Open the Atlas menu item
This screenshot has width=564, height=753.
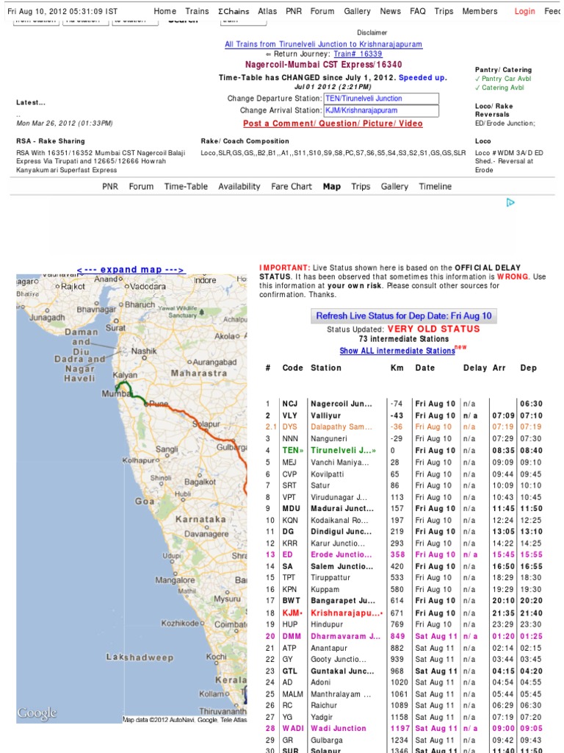[x=267, y=11]
